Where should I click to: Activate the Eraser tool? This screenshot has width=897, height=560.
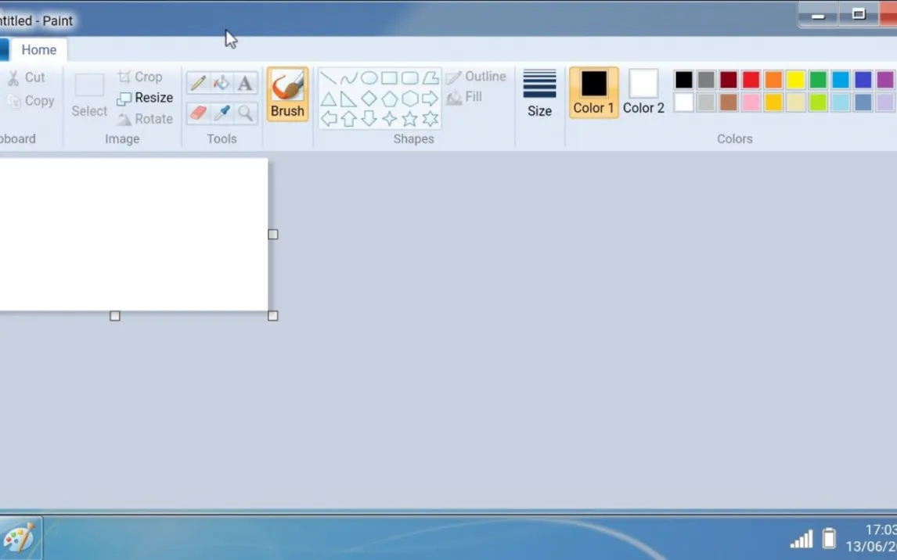click(198, 113)
